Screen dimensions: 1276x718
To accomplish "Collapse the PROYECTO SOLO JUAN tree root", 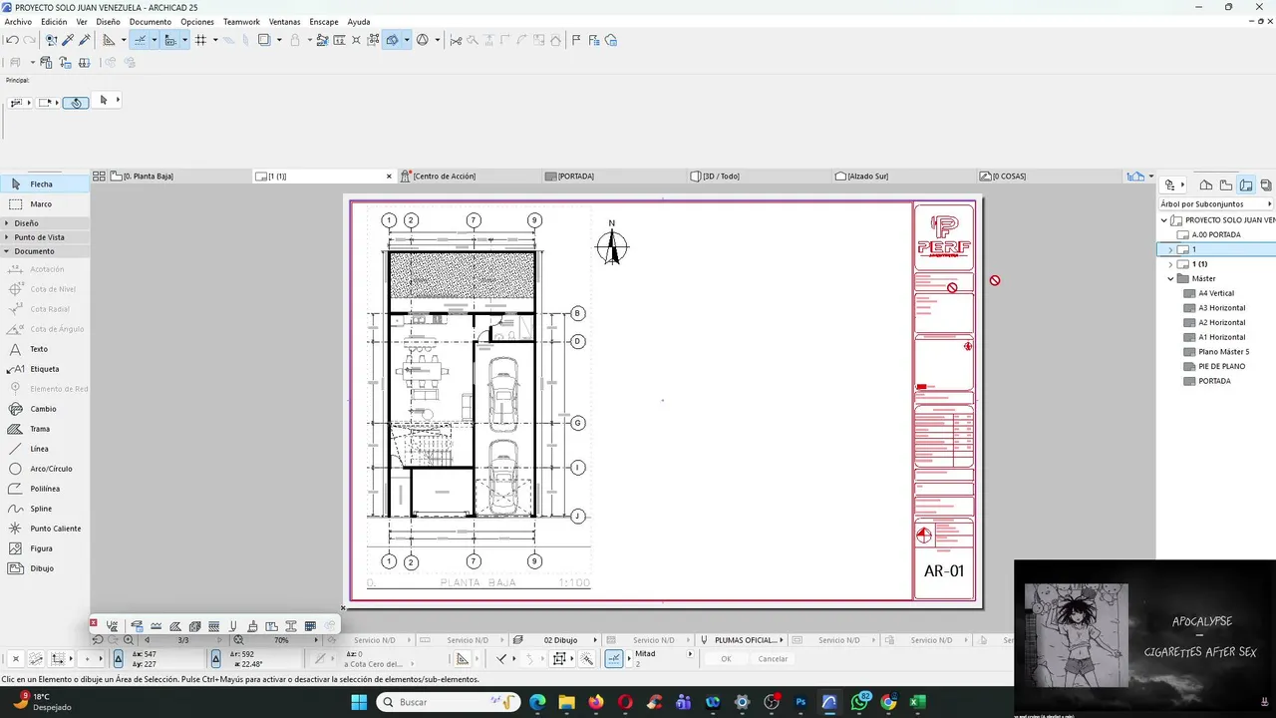I will coord(1163,220).
